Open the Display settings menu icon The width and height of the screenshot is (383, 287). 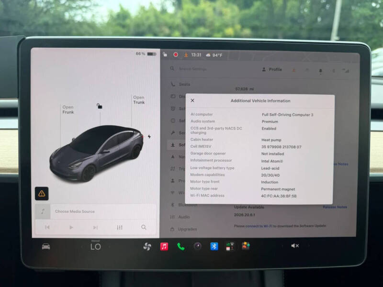click(x=173, y=97)
